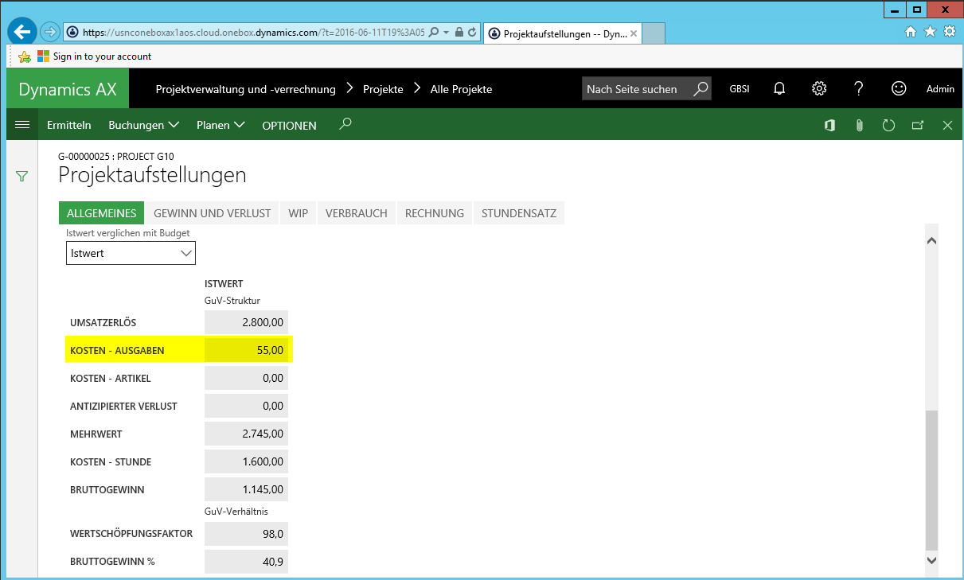Click the filter funnel icon
The image size is (964, 580).
point(22,177)
